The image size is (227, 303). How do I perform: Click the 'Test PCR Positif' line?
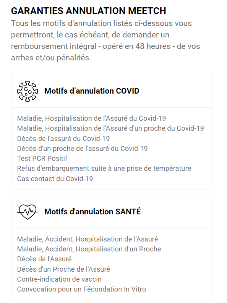(42, 159)
